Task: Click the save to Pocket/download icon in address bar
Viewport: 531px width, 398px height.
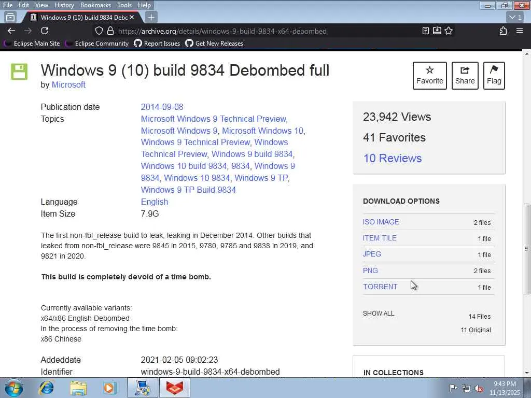Action: click(x=437, y=31)
